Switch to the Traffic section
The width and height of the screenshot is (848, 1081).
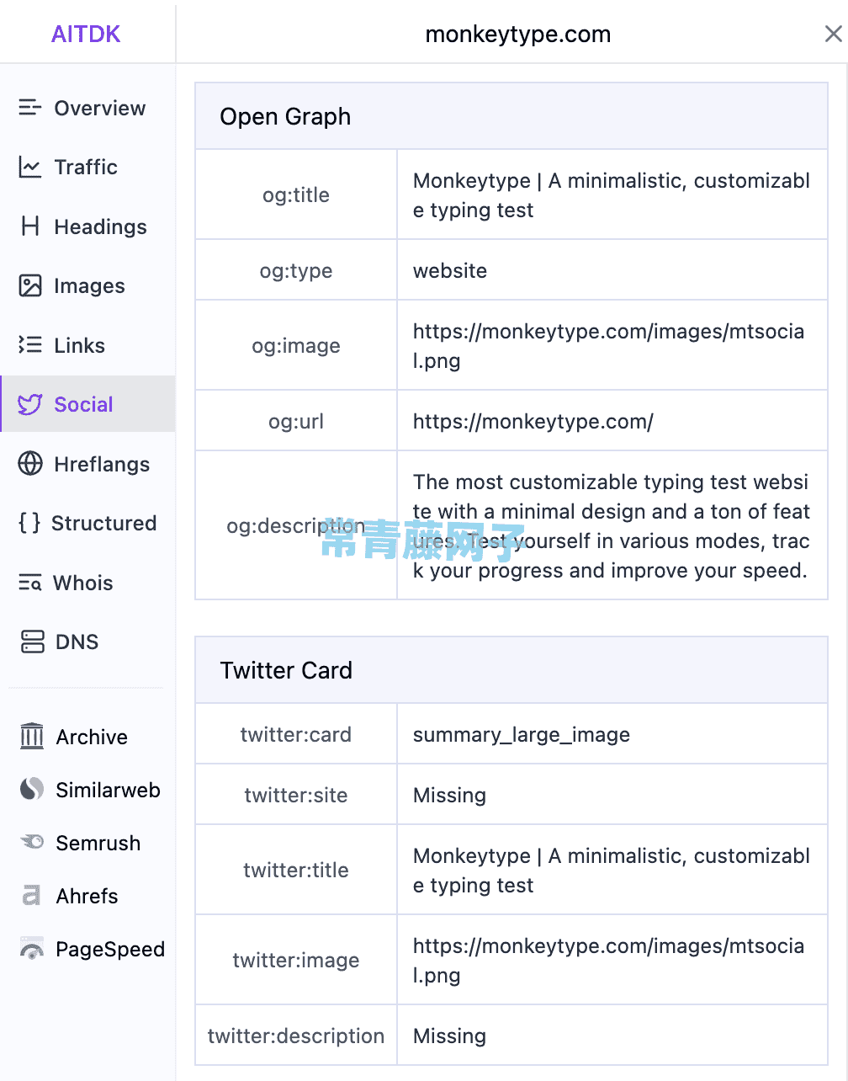(86, 167)
